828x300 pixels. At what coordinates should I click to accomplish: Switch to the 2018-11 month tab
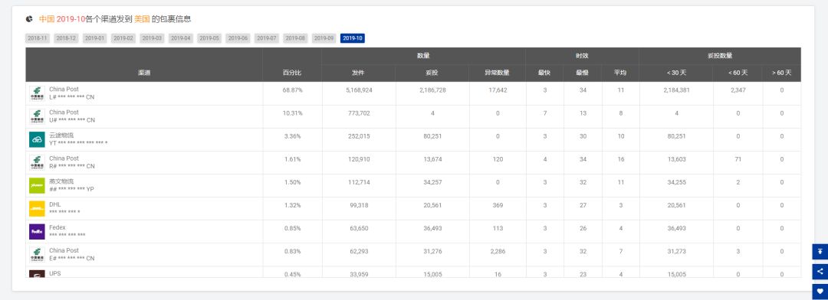point(38,38)
